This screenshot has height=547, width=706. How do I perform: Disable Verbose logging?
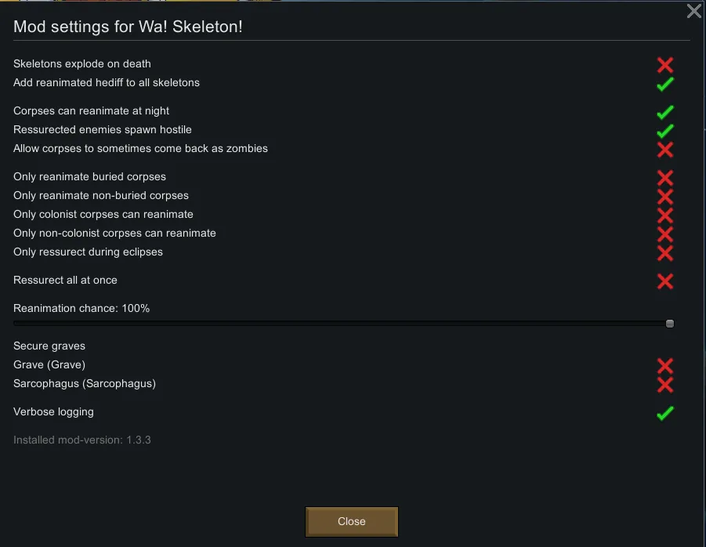pyautogui.click(x=665, y=412)
